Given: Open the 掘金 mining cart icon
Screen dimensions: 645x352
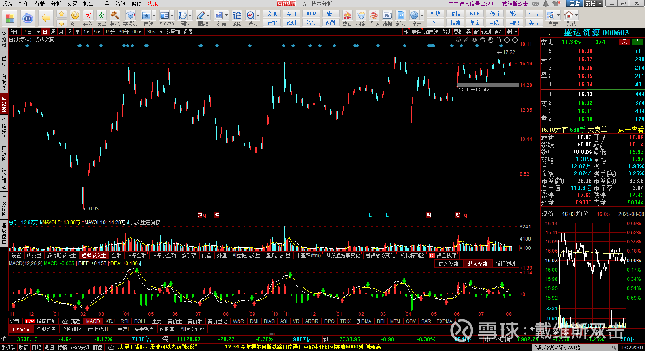Looking at the screenshot, I should click(x=361, y=15).
